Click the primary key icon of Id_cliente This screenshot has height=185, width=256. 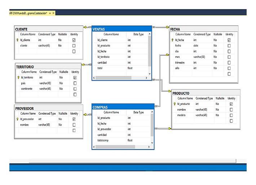coord(17,40)
